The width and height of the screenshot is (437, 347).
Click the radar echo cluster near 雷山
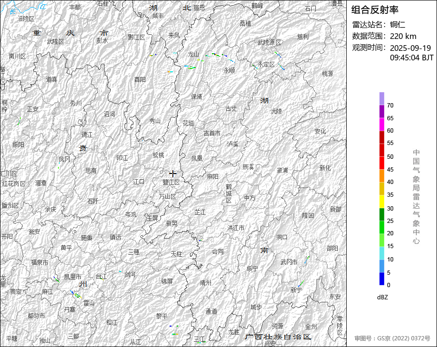click(x=76, y=295)
